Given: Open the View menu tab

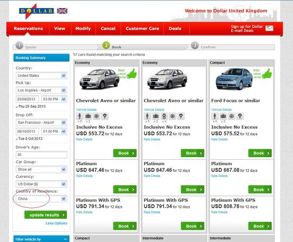Looking at the screenshot, I should click(60, 29).
